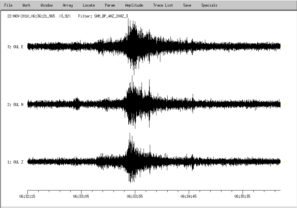Image resolution: width=297 pixels, height=208 pixels.
Task: Click the 06:33:55 time axis label
Action: (135, 196)
